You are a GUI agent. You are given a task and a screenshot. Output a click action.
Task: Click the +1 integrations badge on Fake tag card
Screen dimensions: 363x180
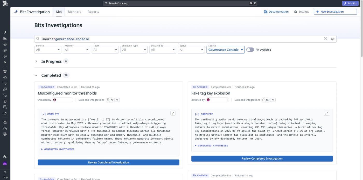(x=273, y=100)
